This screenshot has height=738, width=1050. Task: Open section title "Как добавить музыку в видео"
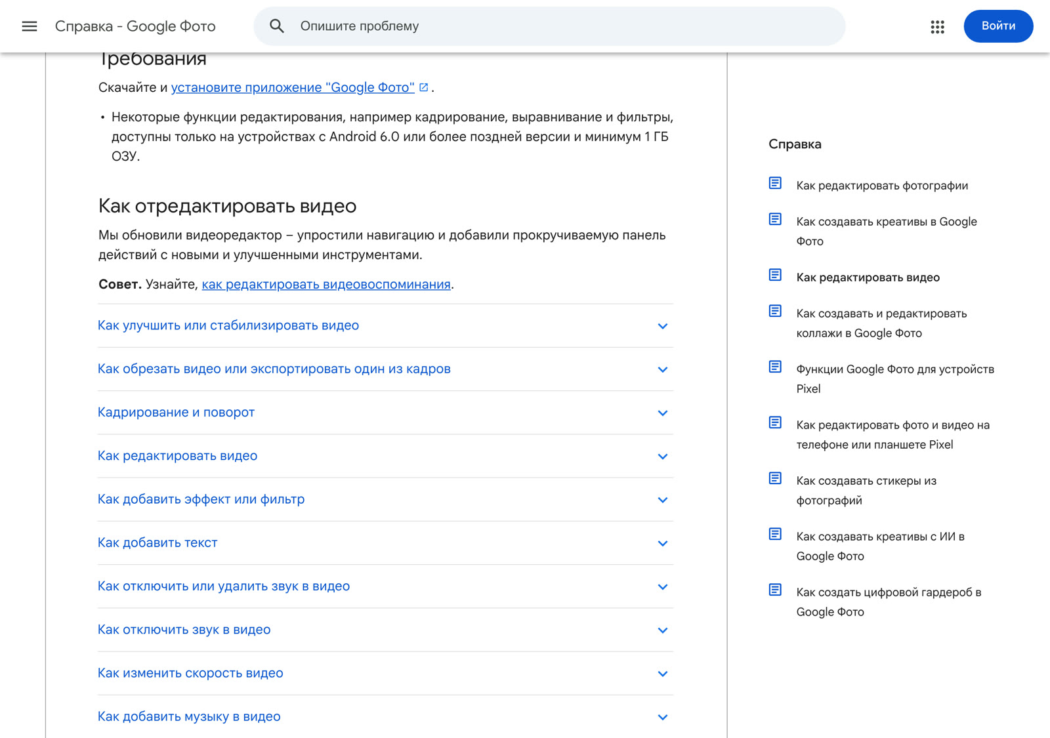[x=189, y=716]
